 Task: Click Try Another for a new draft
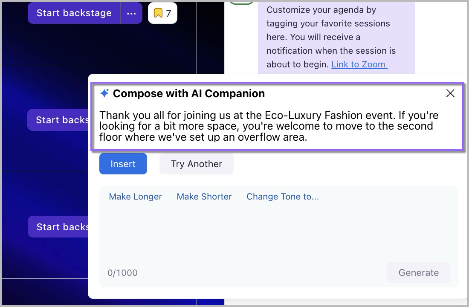click(196, 164)
